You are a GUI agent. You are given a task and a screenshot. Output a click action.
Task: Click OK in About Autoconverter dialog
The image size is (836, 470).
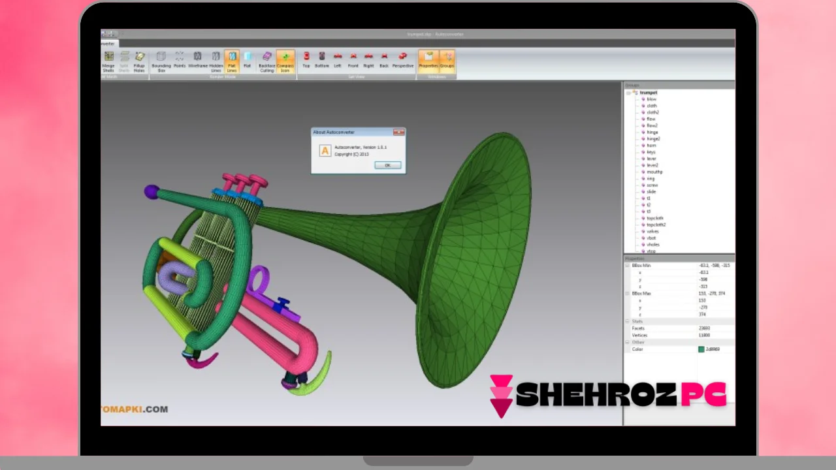387,165
